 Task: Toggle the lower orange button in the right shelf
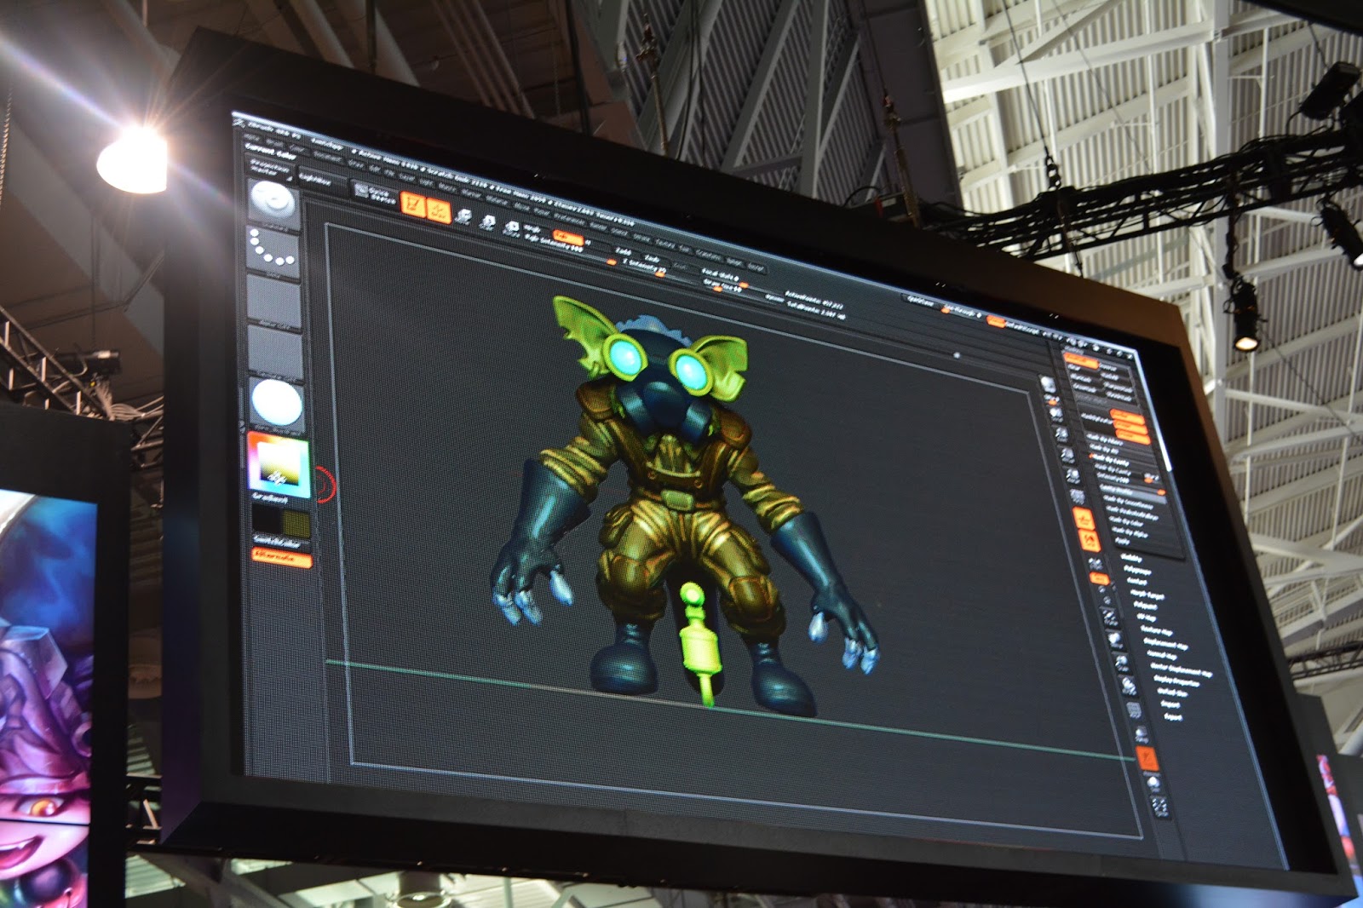pyautogui.click(x=1089, y=540)
